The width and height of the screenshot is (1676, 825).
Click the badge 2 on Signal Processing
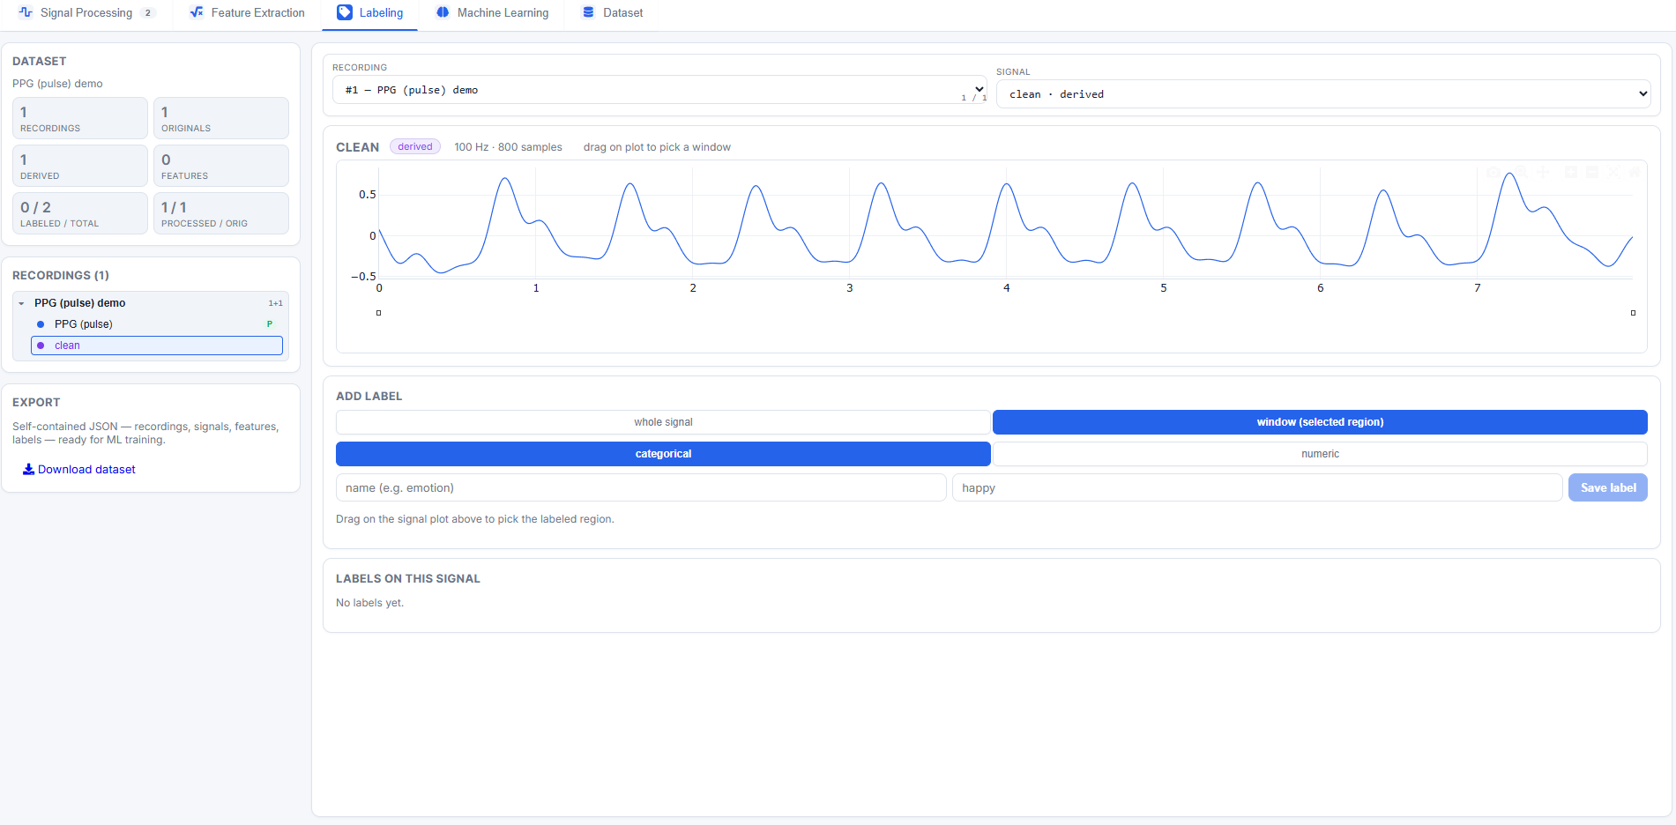(x=147, y=13)
